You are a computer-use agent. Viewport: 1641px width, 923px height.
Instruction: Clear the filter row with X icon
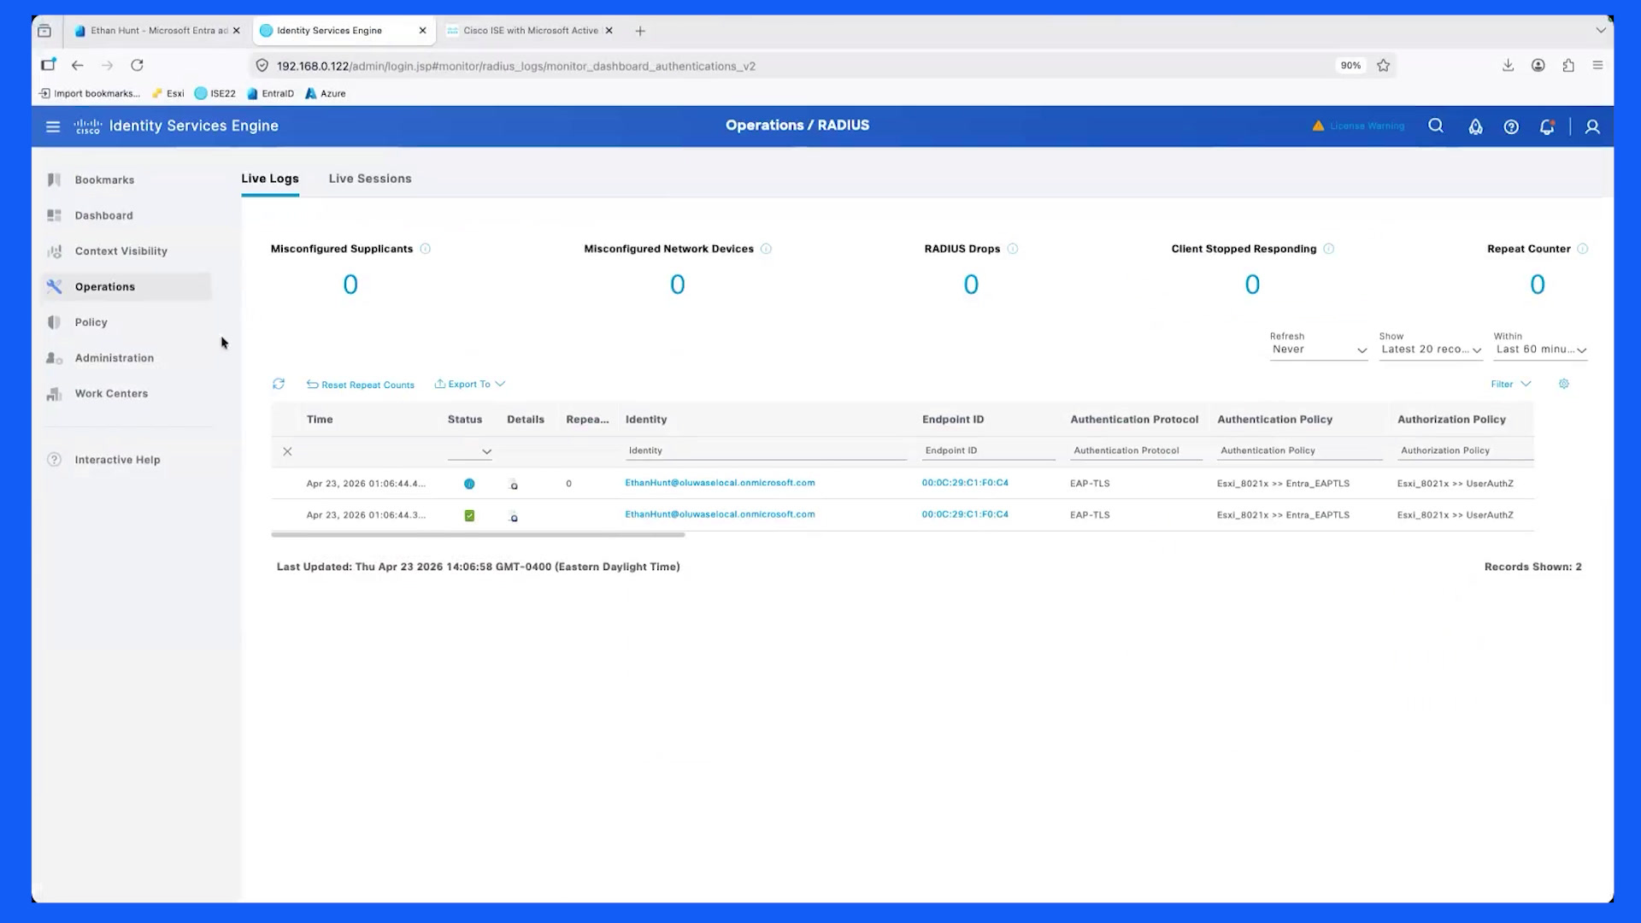point(287,451)
